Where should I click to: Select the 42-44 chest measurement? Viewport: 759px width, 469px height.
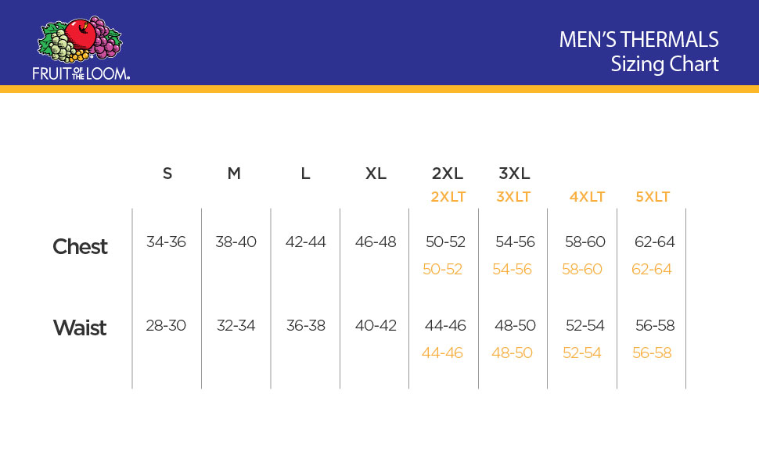pos(305,242)
